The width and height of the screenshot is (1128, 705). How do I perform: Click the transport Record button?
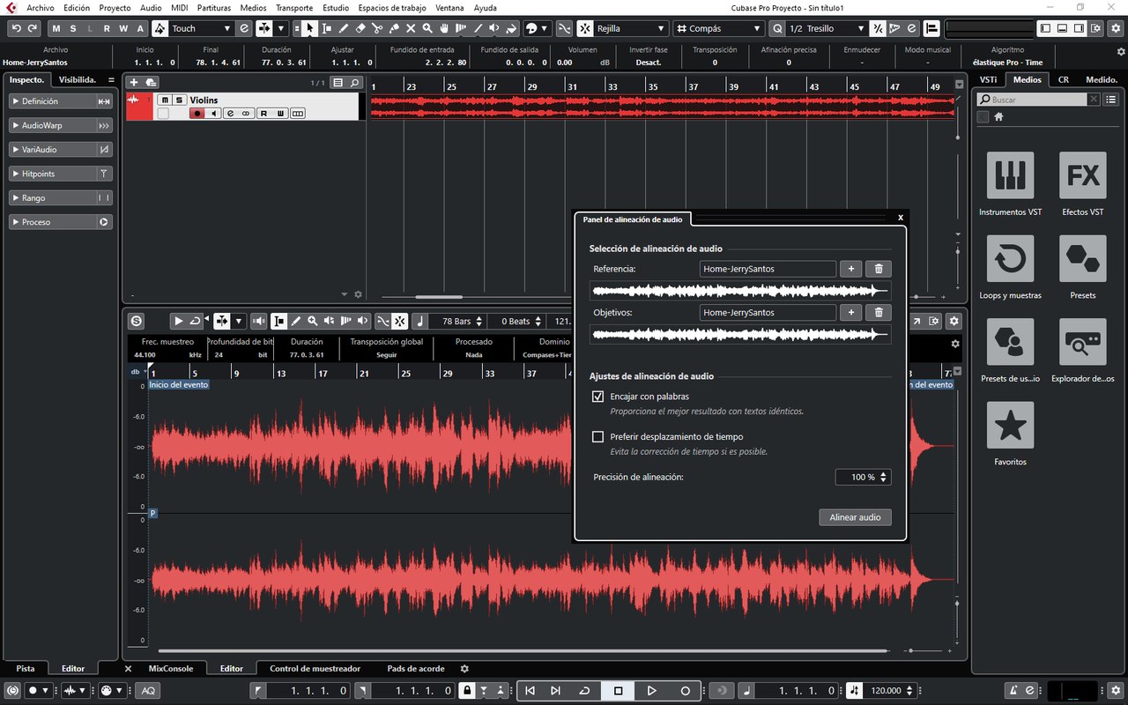(685, 691)
